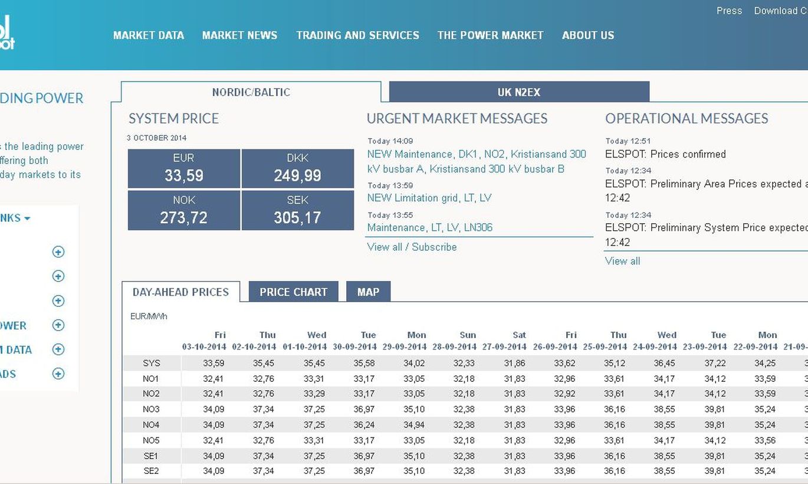Open THE POWER MARKET menu

pyautogui.click(x=490, y=35)
